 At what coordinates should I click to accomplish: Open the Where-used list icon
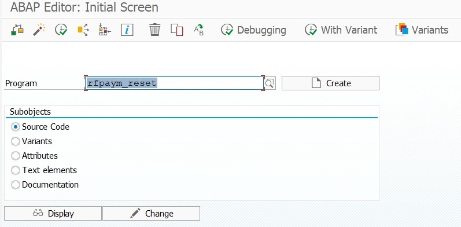tap(83, 30)
